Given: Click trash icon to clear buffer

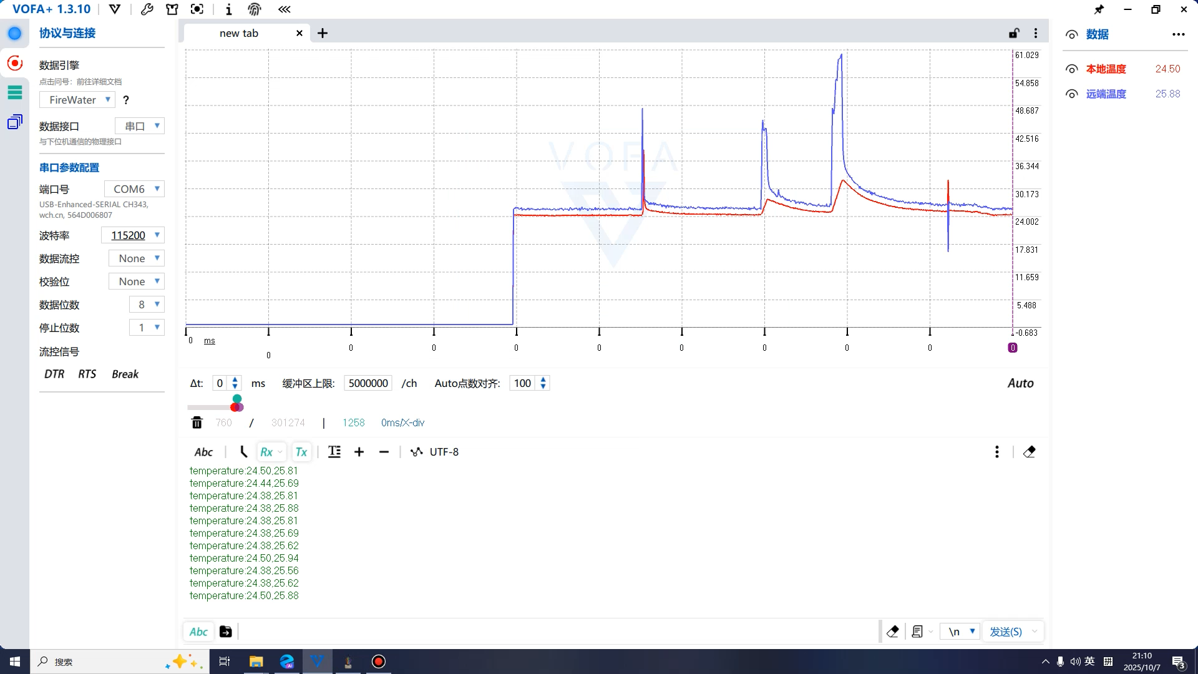Looking at the screenshot, I should 197,422.
